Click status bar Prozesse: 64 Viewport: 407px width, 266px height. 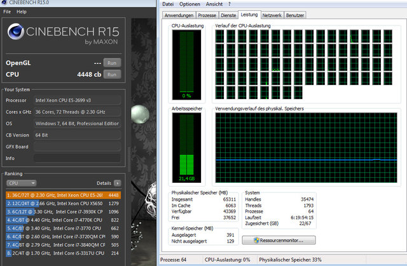pyautogui.click(x=173, y=260)
